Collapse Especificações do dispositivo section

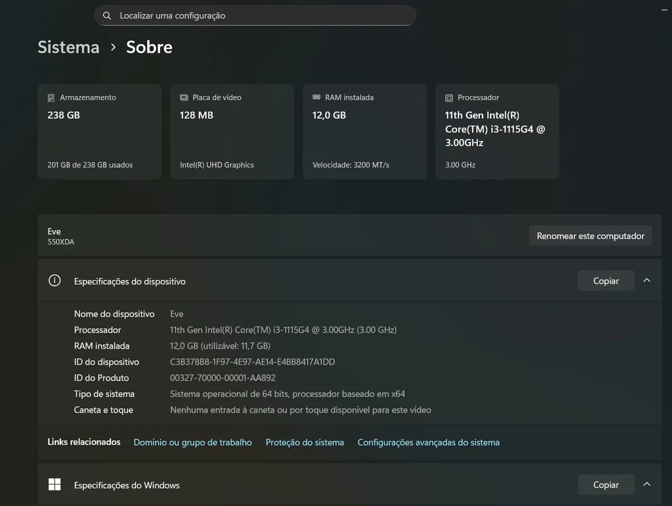coord(647,281)
